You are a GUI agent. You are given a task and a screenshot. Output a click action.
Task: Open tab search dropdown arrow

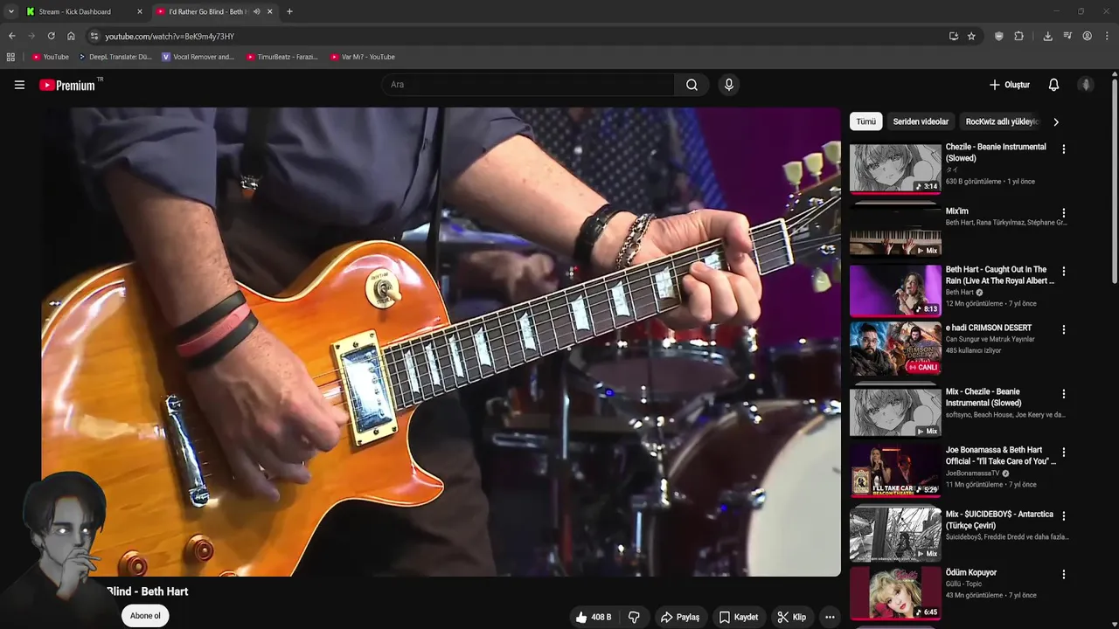coord(10,11)
